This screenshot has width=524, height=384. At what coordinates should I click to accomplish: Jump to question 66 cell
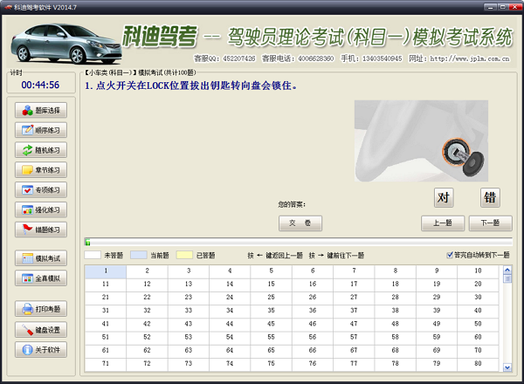pyautogui.click(x=313, y=351)
